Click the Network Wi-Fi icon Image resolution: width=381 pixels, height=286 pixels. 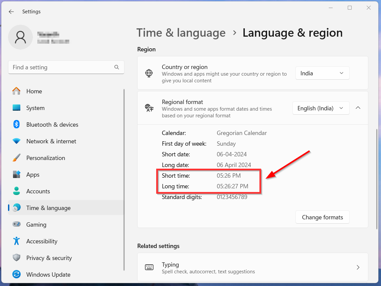[x=17, y=141]
